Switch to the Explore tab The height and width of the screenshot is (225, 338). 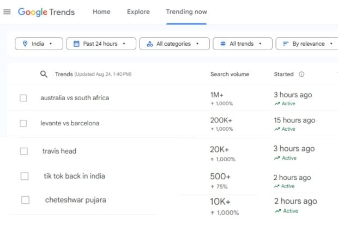point(138,12)
